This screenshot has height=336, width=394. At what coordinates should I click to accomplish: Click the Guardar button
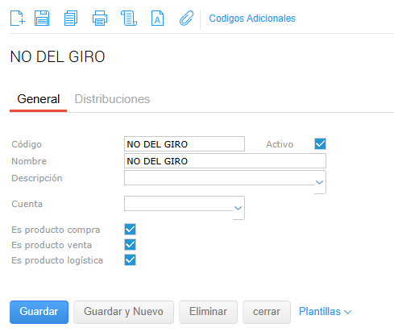[39, 312]
